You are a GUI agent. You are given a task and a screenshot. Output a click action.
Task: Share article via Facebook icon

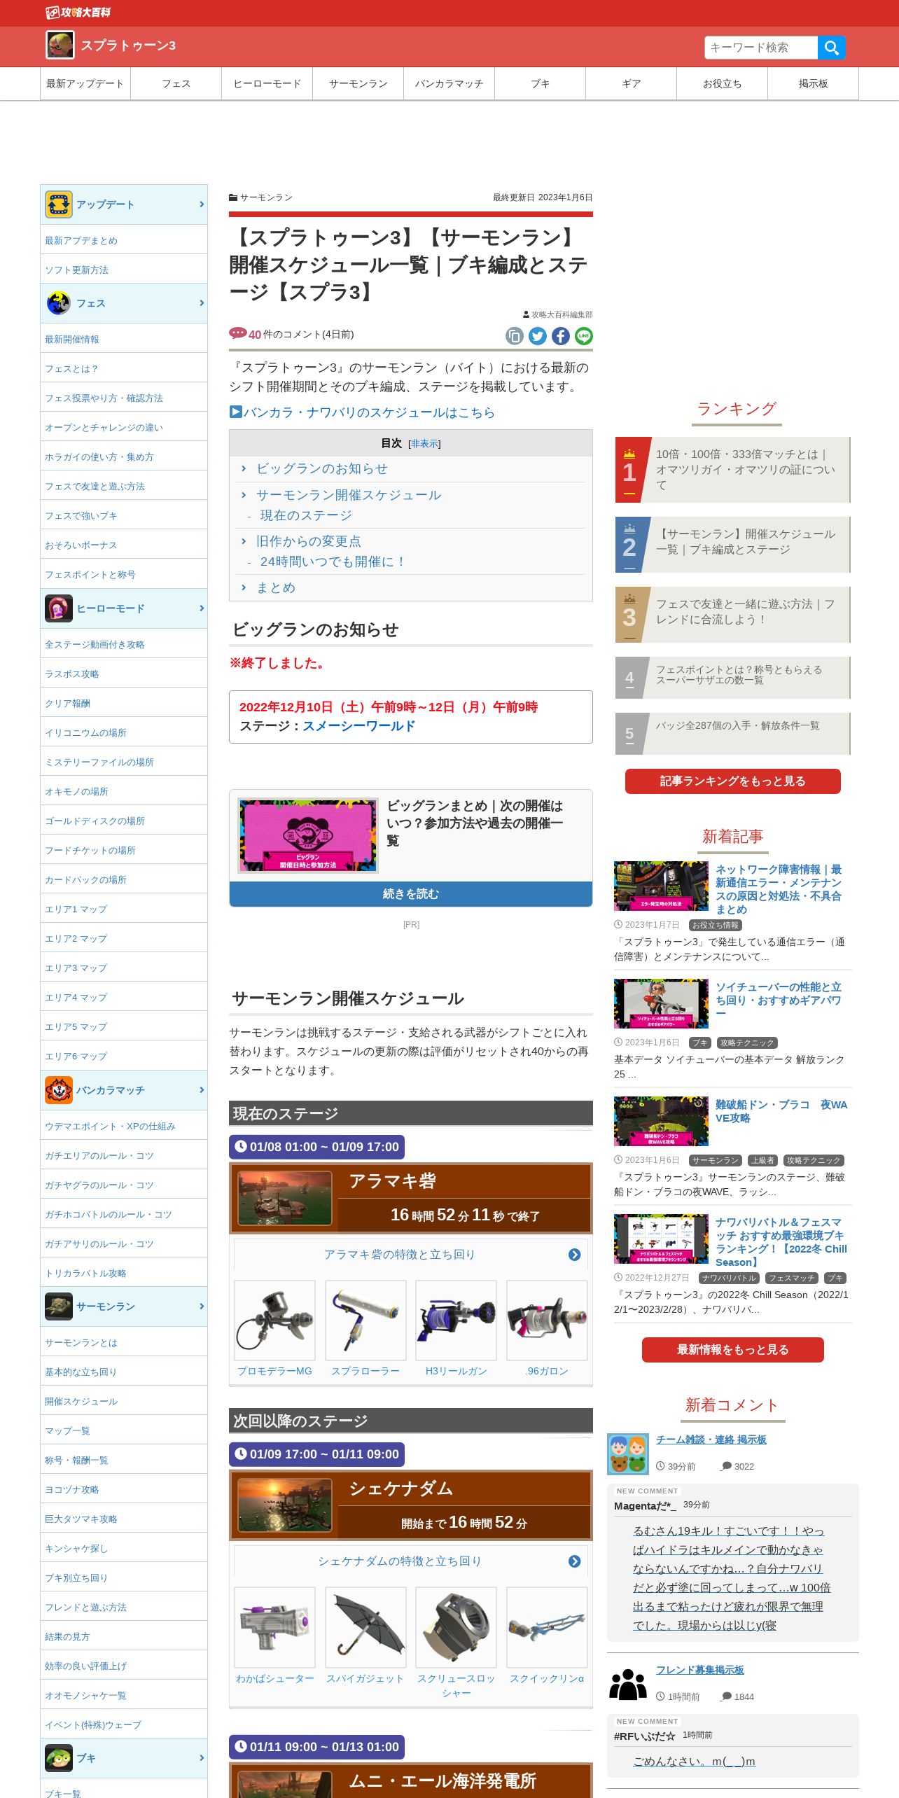(x=561, y=336)
